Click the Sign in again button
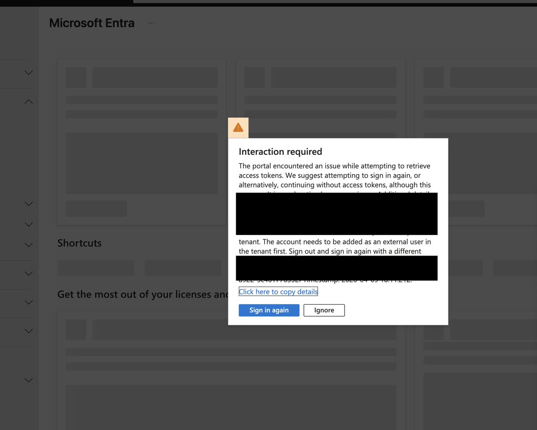The height and width of the screenshot is (430, 537). (x=269, y=310)
